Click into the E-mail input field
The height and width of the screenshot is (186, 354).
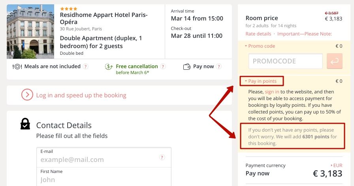click(104, 157)
